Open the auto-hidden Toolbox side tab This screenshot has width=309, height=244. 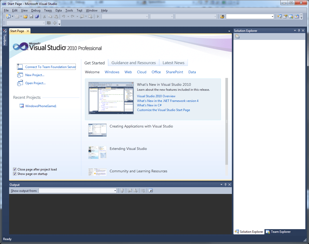[5, 37]
